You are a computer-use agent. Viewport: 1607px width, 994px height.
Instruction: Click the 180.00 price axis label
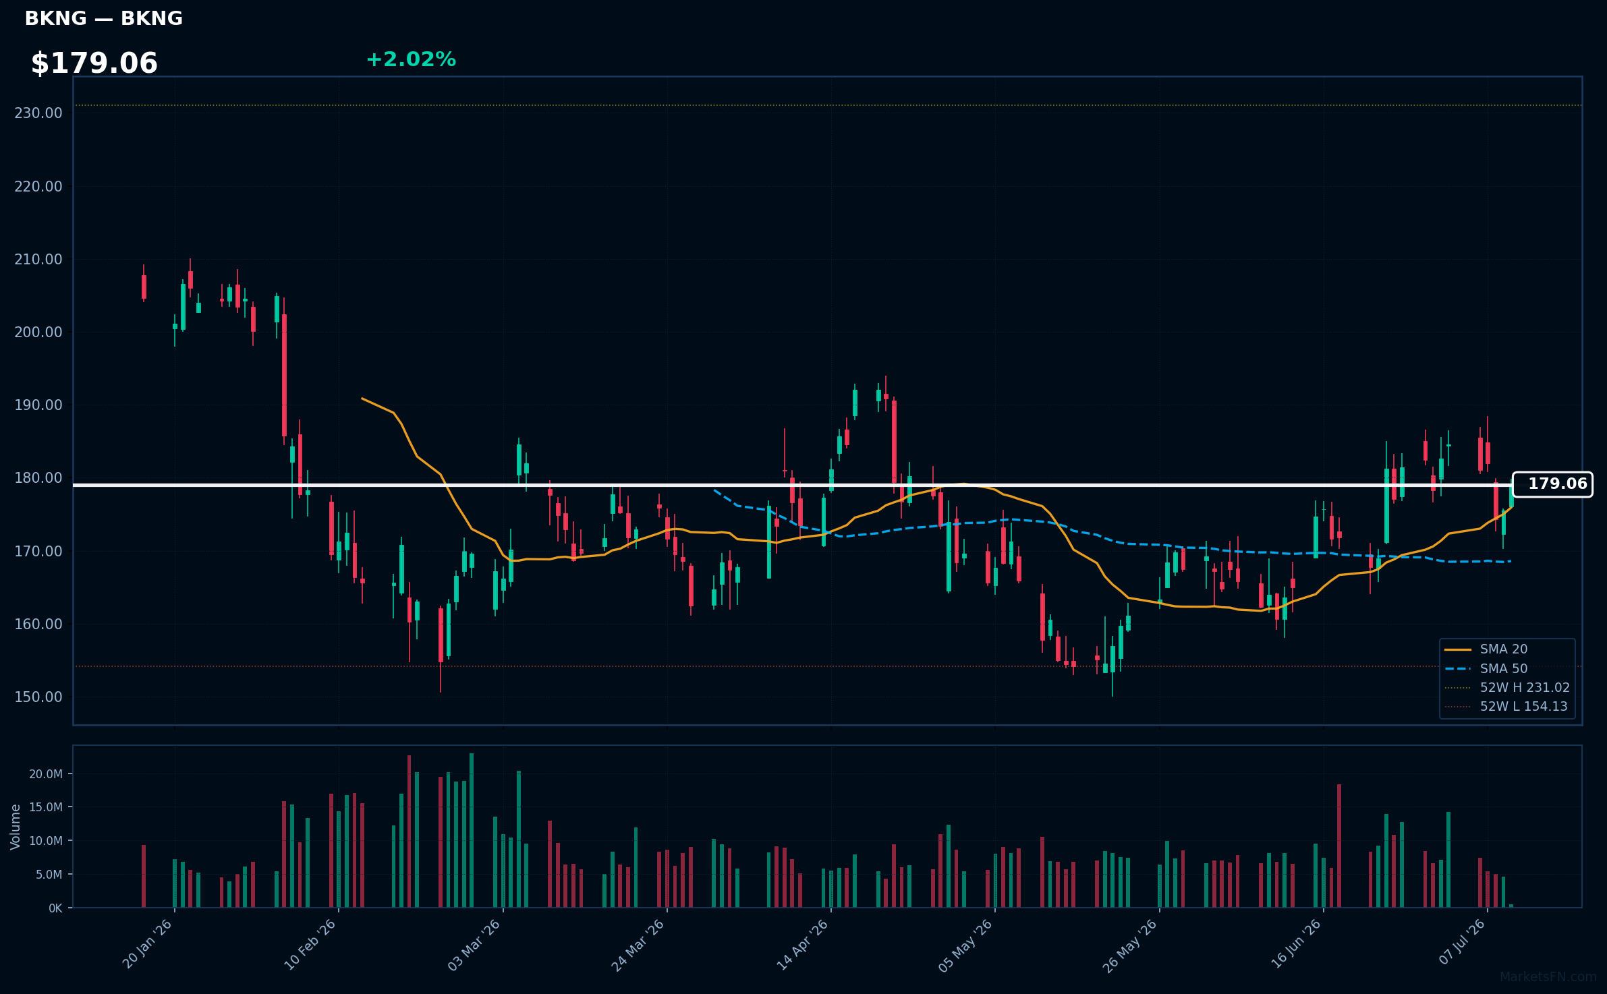(38, 478)
